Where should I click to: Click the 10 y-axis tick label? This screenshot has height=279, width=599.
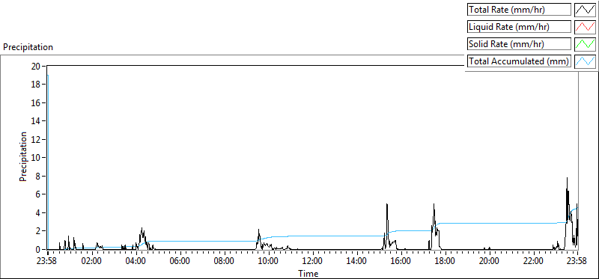point(37,158)
